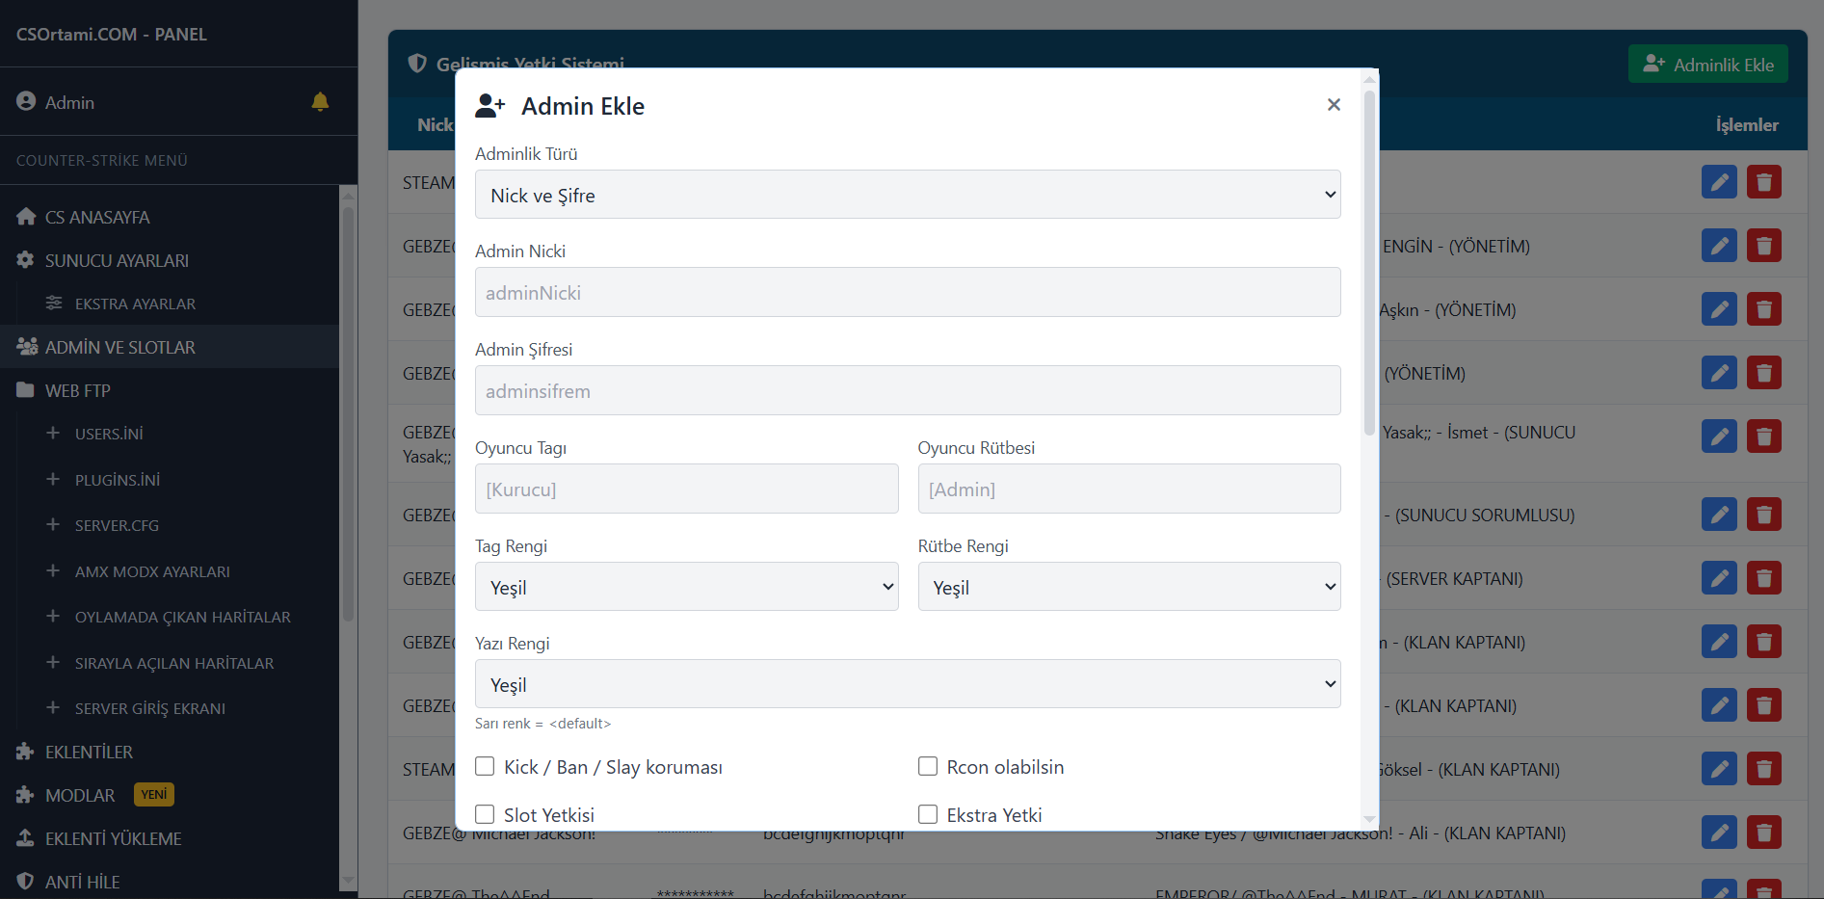Enable Kick / Ban / Slay koruması checkbox
The width and height of the screenshot is (1824, 899).
pyautogui.click(x=485, y=767)
